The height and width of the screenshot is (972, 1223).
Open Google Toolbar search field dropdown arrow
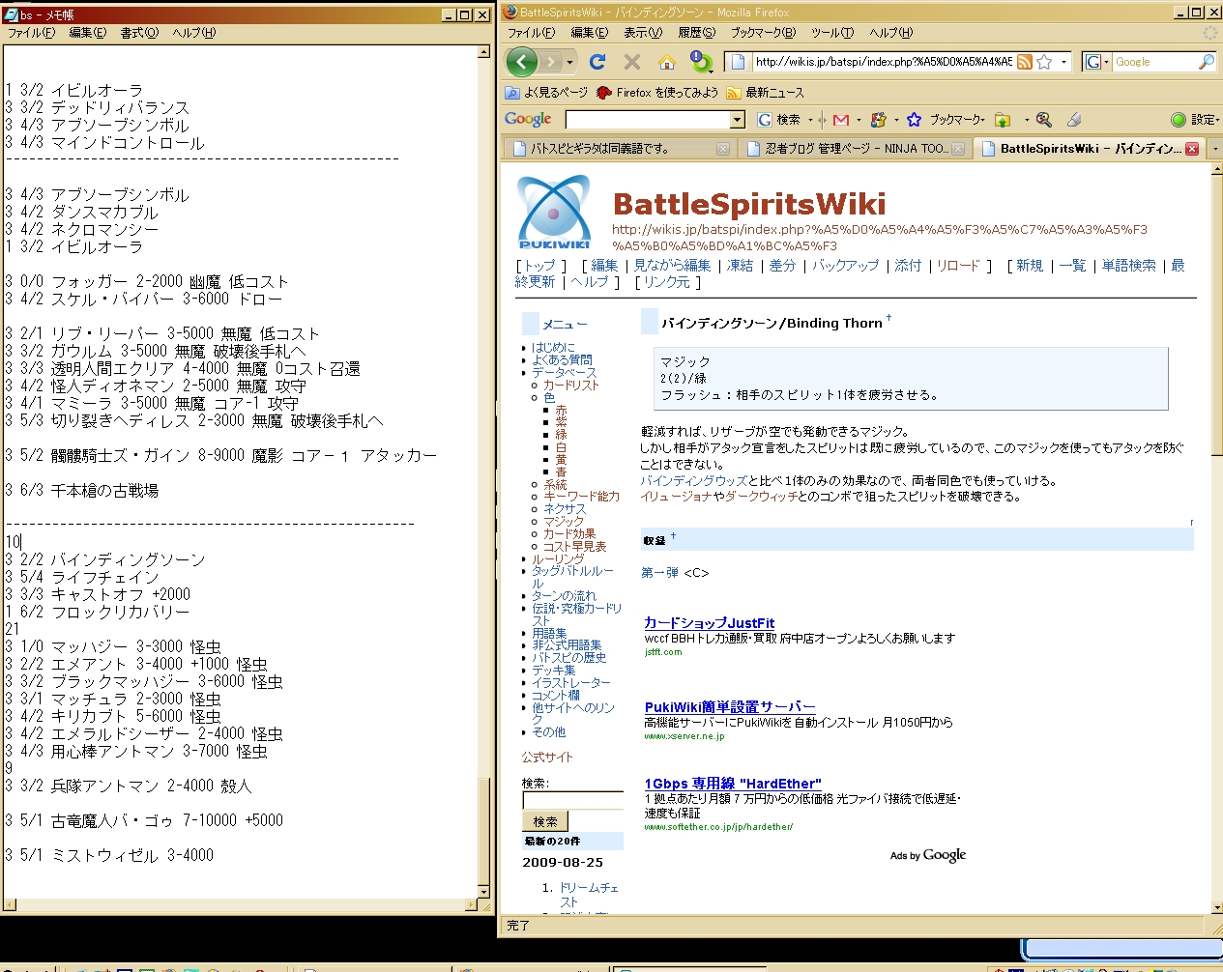point(738,120)
